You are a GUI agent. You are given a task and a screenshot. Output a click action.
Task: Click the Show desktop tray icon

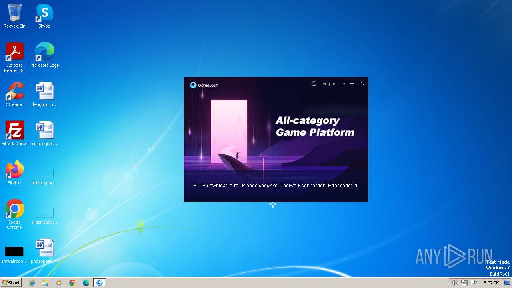pos(507,283)
